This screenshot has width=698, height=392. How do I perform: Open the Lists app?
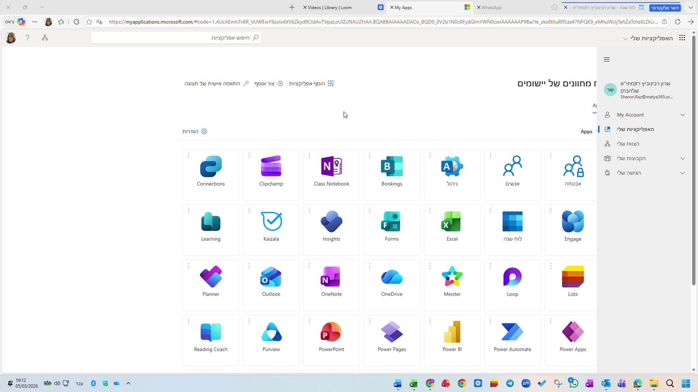coord(570,285)
